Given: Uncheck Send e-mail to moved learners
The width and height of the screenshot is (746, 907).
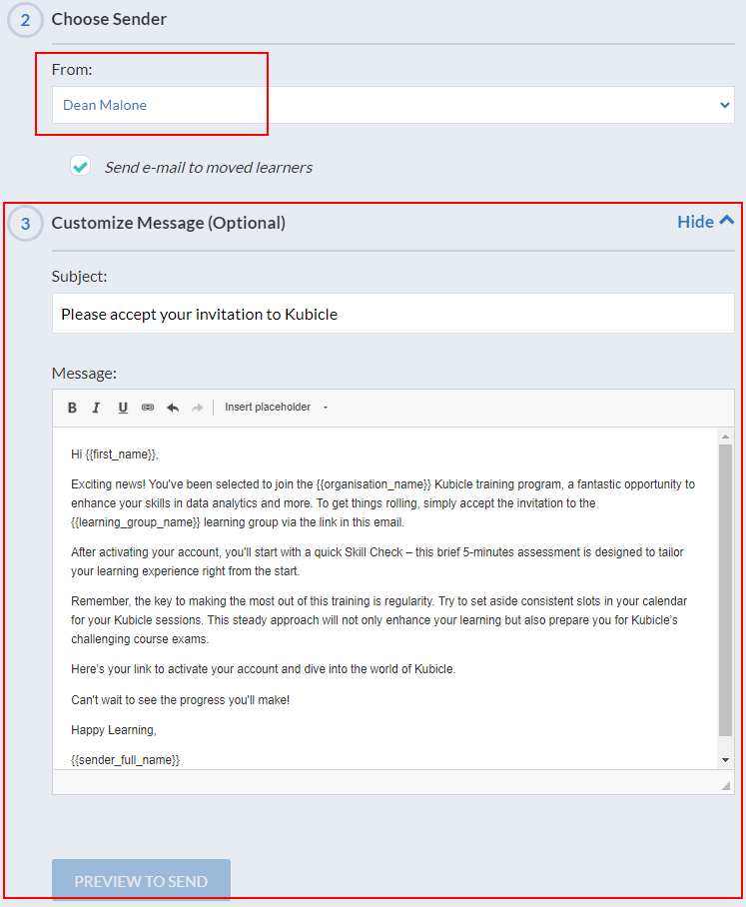Looking at the screenshot, I should point(80,167).
